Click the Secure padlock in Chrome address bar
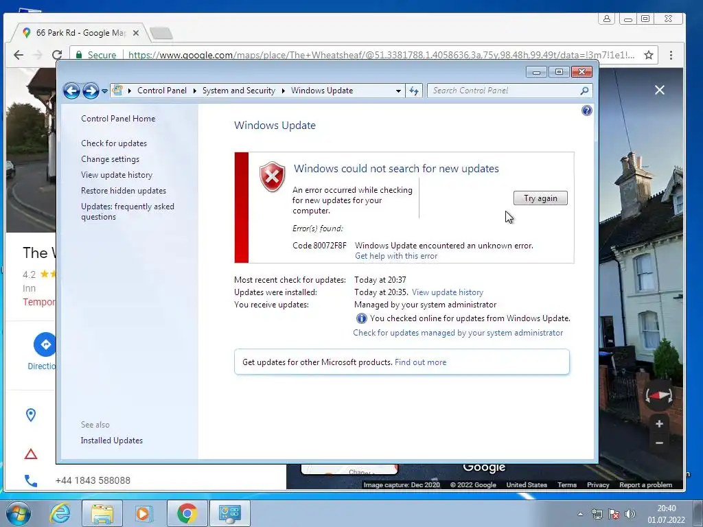Viewport: 703px width, 527px height. [x=80, y=55]
